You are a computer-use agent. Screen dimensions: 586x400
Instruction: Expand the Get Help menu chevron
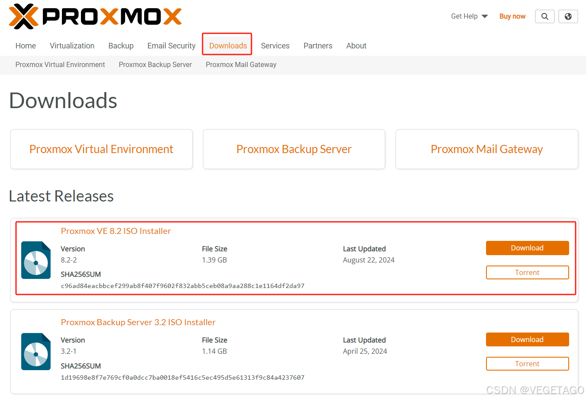(x=485, y=16)
